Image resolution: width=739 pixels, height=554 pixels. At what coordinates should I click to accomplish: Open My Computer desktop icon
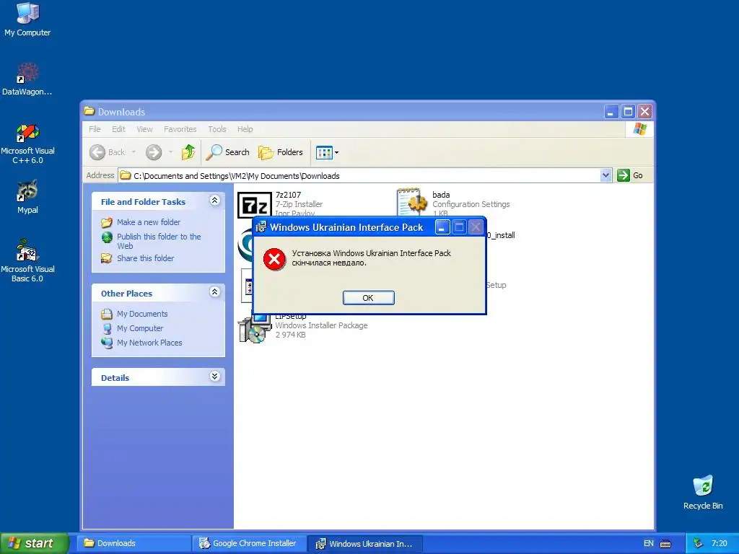pyautogui.click(x=27, y=19)
